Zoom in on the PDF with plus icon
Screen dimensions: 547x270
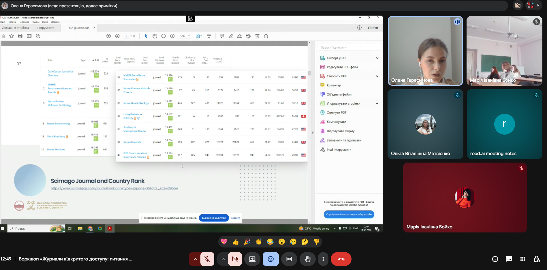(172, 36)
